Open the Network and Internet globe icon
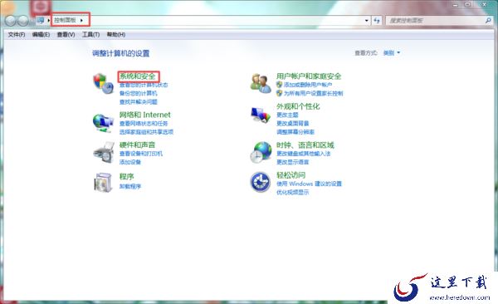 click(103, 123)
